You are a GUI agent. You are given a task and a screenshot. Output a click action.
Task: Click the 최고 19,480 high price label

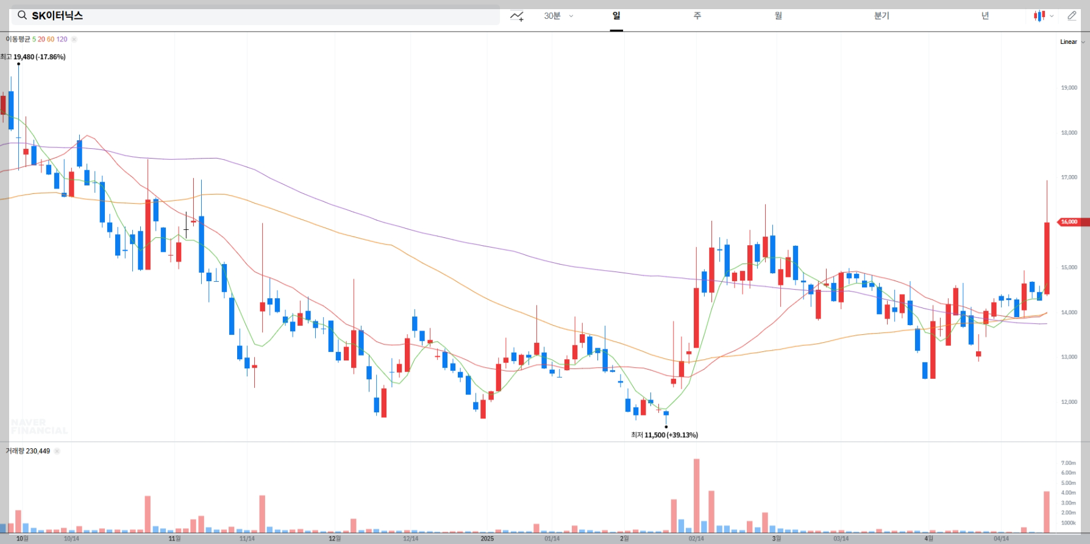(33, 57)
